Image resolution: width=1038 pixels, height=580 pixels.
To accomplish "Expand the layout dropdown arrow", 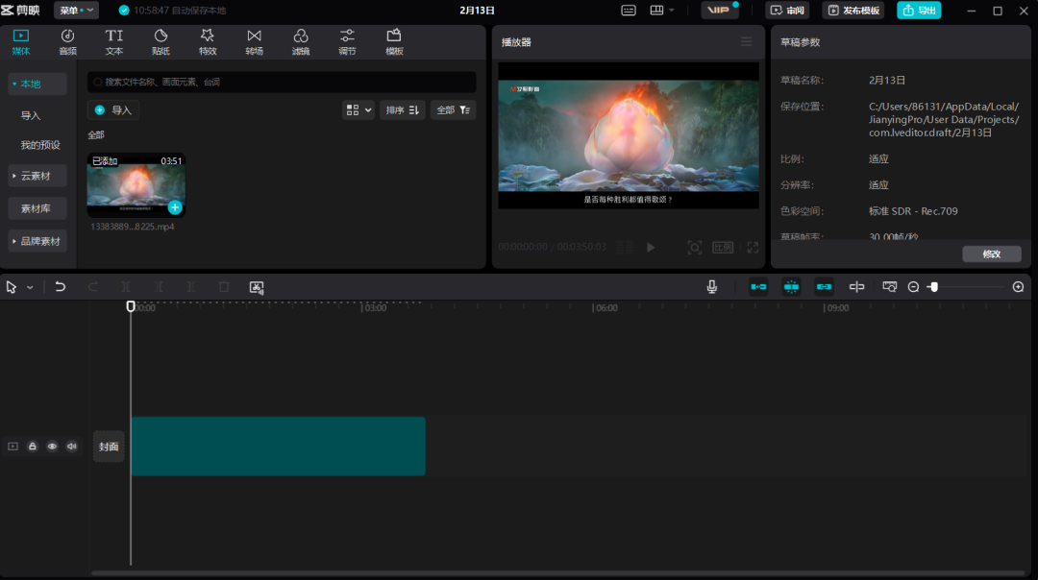I will [672, 10].
